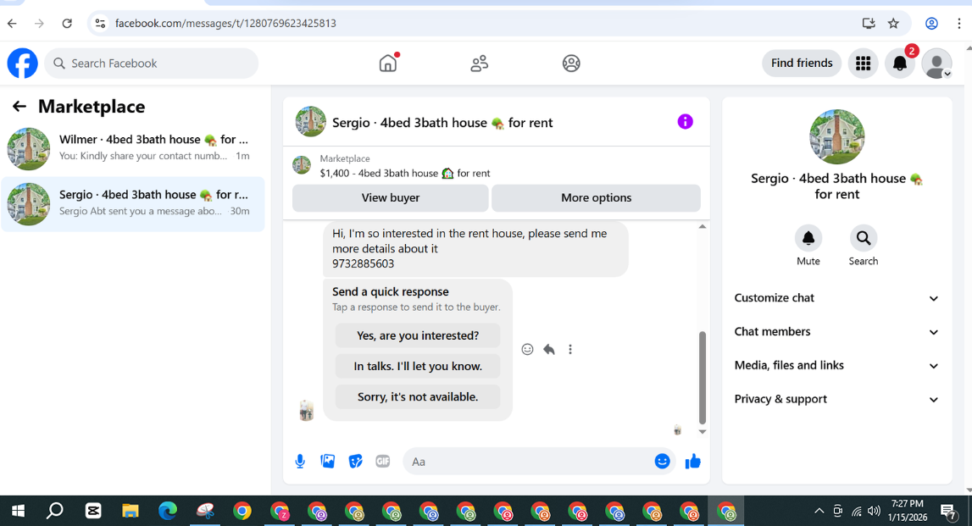Click the $1,400 listing thumbnail under header
Viewport: 972px width, 526px height.
302,165
